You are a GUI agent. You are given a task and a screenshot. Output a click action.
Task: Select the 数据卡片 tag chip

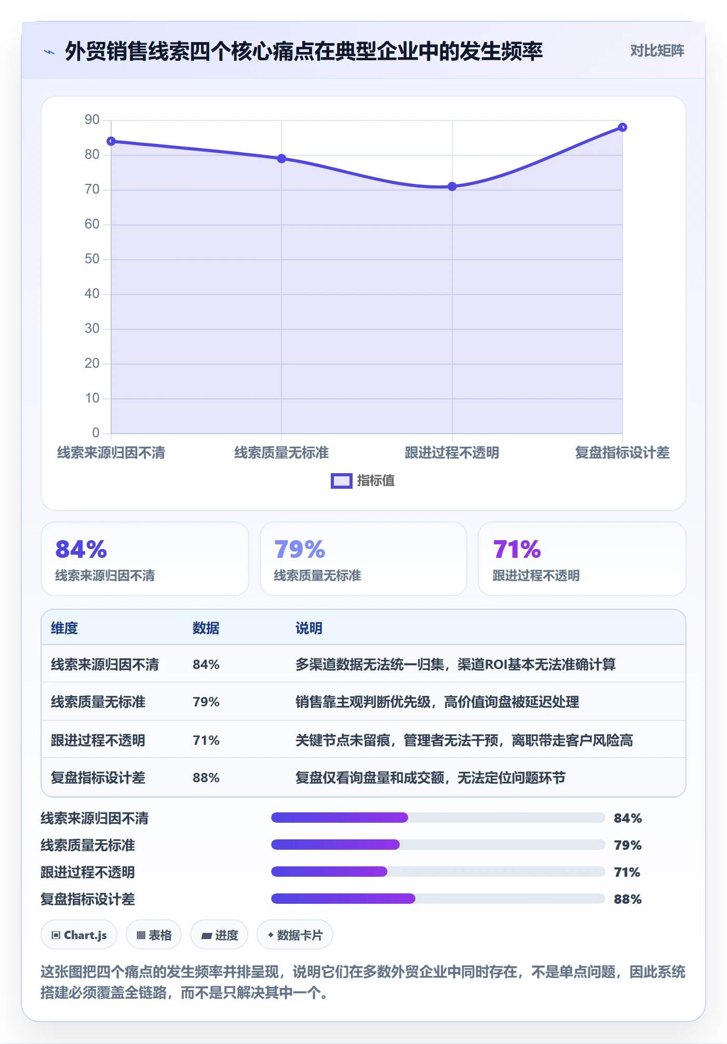[295, 935]
